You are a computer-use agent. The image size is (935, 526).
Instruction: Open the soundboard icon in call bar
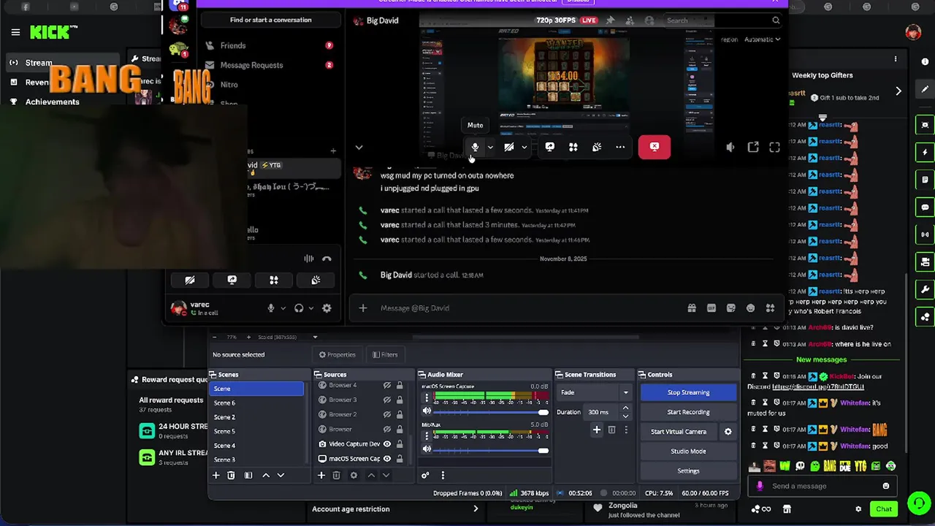point(597,147)
